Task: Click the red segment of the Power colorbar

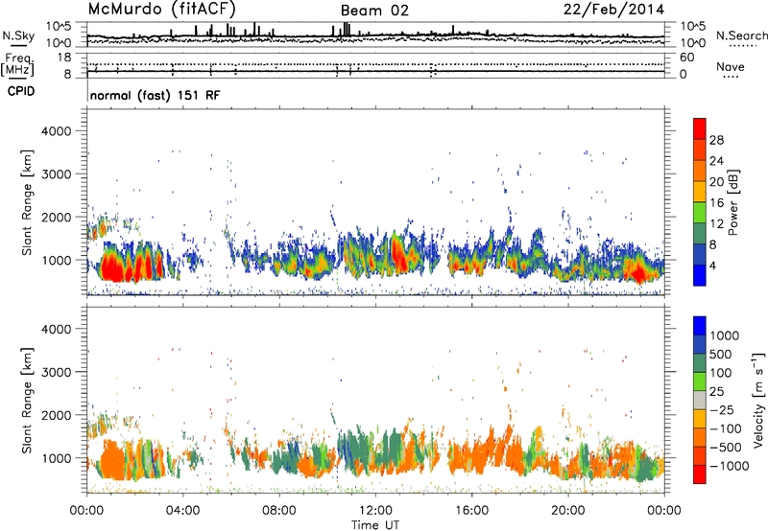Action: 700,128
